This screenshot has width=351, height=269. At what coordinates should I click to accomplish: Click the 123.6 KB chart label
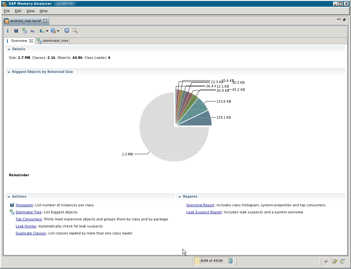pos(224,101)
